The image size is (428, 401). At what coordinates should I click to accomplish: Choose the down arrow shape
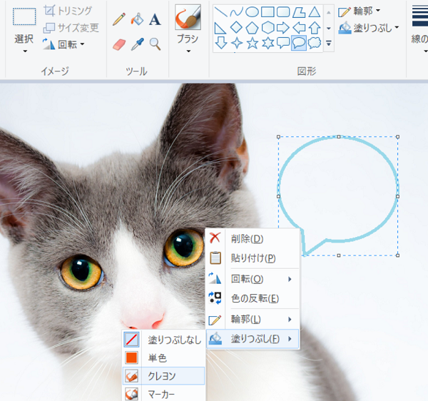221,43
